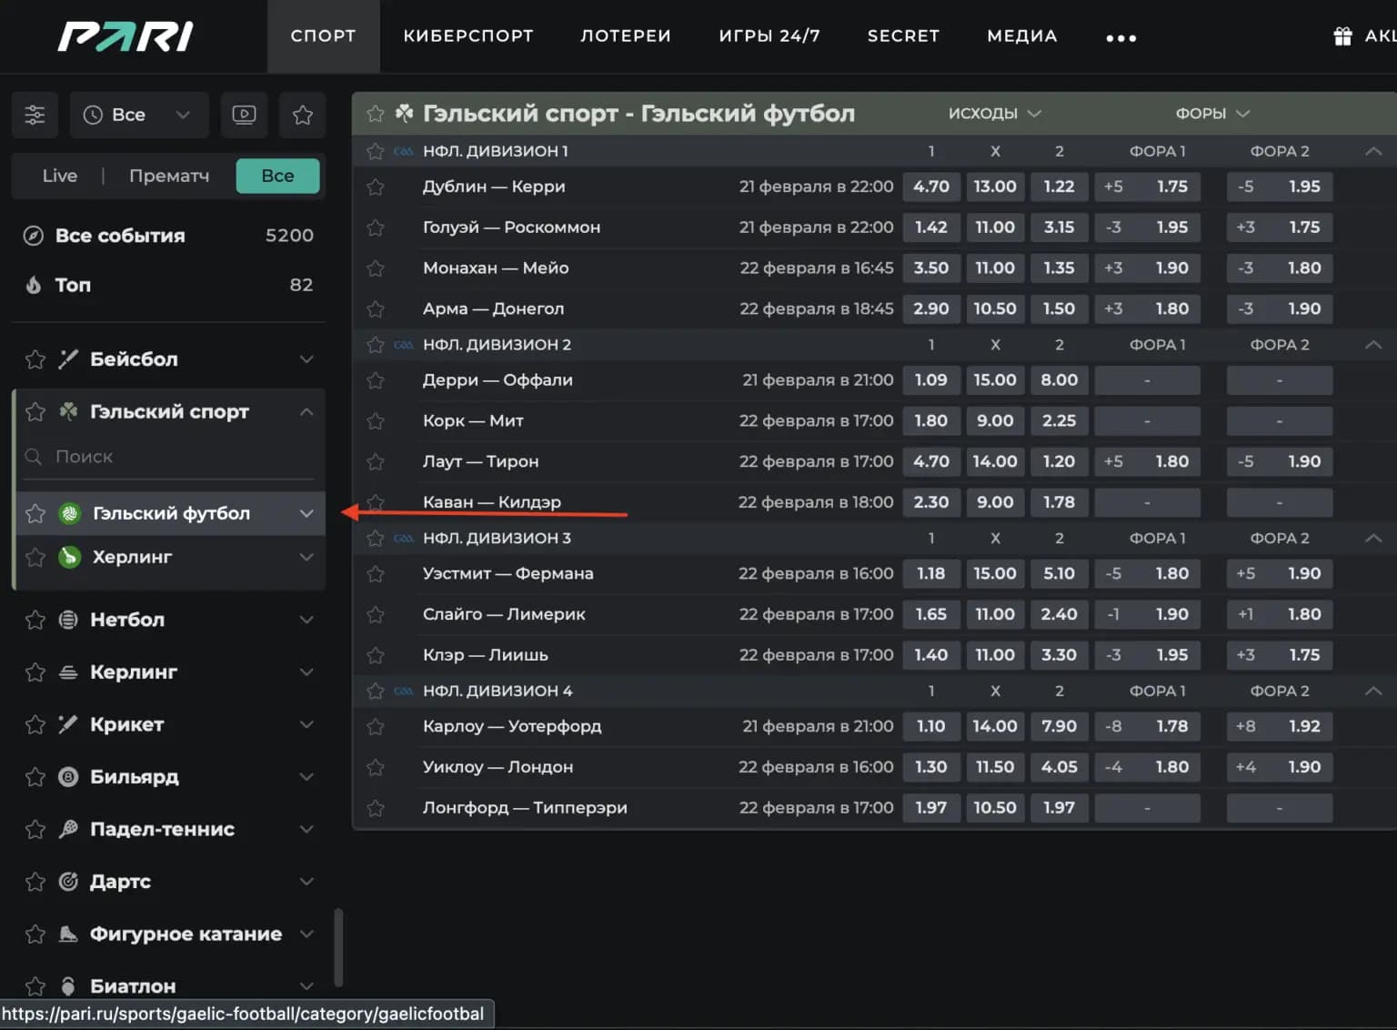Open the ЛОТЕРЕИ top menu
The image size is (1397, 1030).
point(626,36)
